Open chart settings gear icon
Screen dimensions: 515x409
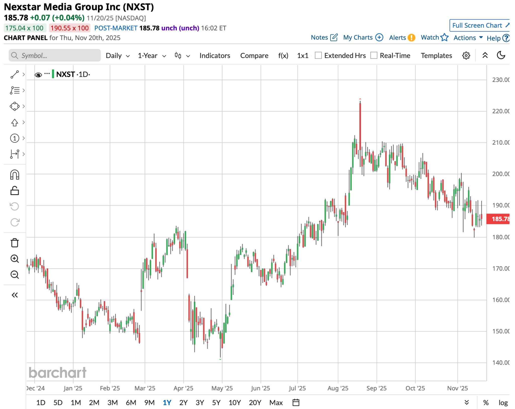(x=466, y=56)
